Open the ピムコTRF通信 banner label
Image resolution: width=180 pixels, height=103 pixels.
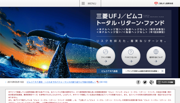109,71
